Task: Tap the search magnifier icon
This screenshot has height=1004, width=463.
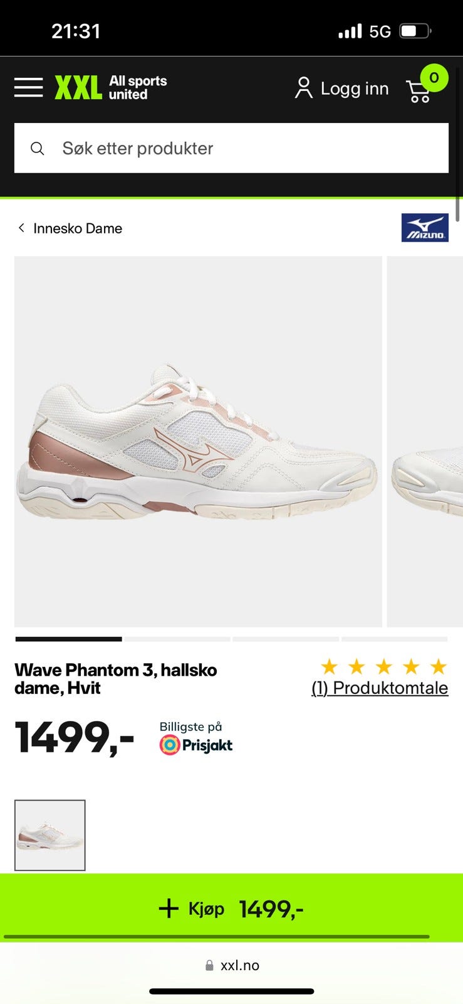Action: pyautogui.click(x=38, y=149)
